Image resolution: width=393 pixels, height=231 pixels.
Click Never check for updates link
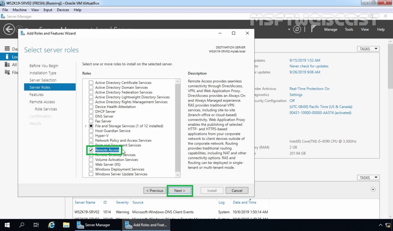click(x=309, y=66)
